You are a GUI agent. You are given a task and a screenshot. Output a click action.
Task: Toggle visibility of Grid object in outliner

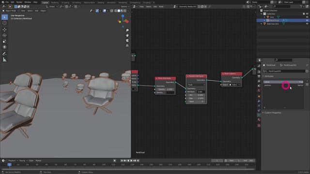click(x=307, y=17)
